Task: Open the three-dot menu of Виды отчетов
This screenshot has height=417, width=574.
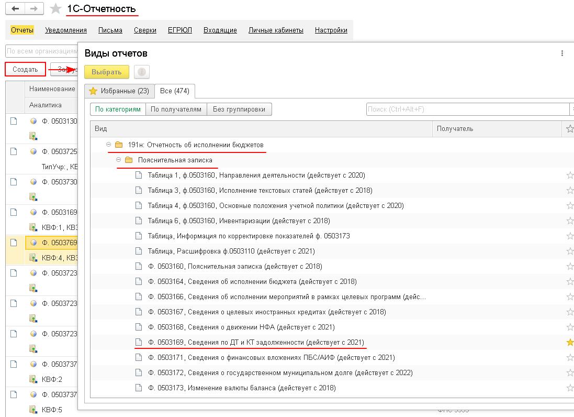Action: pos(562,53)
